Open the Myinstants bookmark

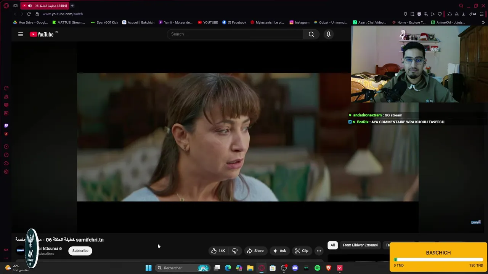point(267,22)
